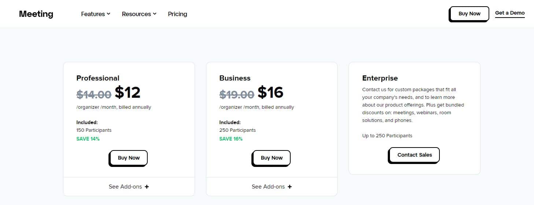Click the plus icon under Professional
The width and height of the screenshot is (534, 205).
[147, 187]
